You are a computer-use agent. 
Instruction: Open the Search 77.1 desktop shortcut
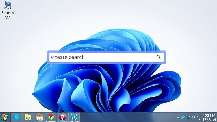click(x=7, y=10)
